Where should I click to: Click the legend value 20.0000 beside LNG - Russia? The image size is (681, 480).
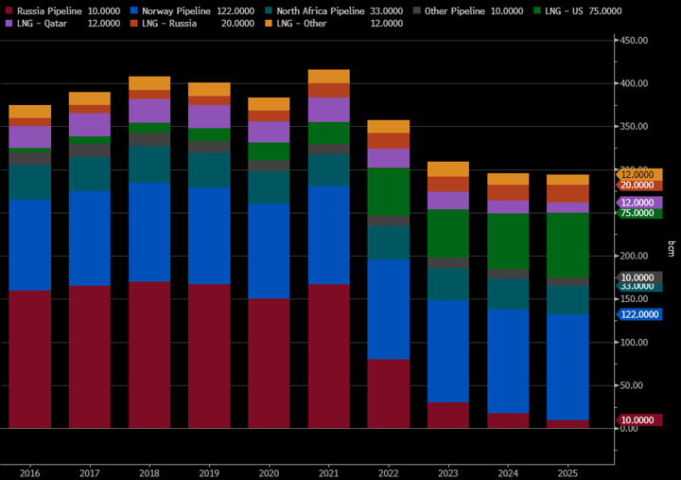(237, 24)
